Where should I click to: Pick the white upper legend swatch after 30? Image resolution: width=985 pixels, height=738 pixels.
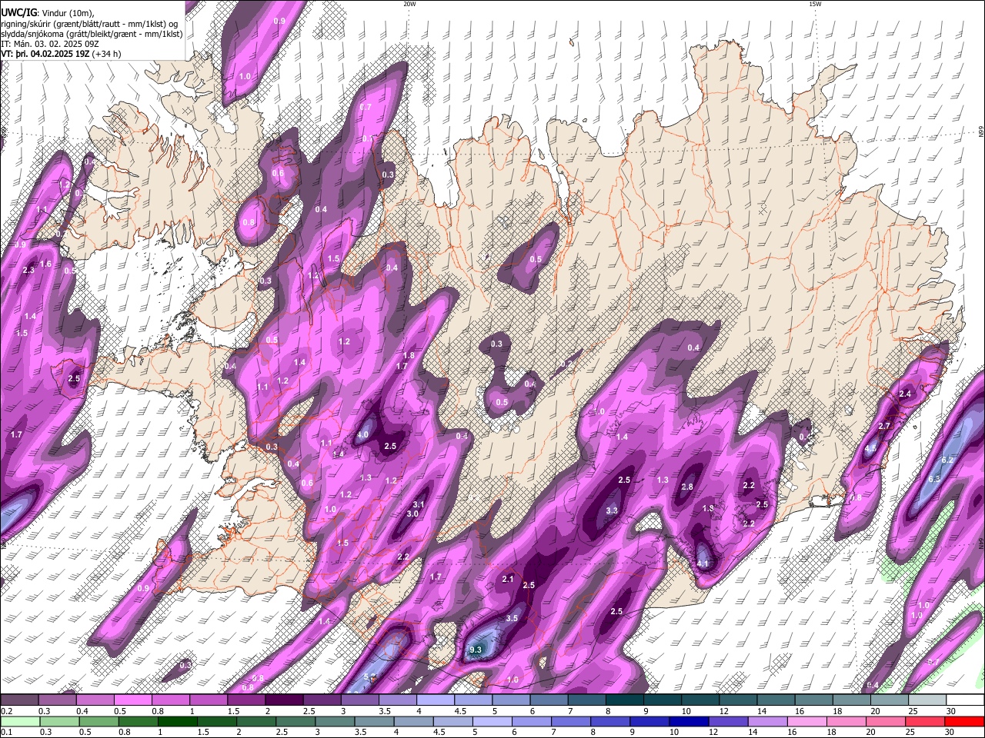(965, 700)
